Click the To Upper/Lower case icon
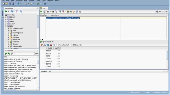The height and width of the screenshot is (95, 170). click(71, 12)
